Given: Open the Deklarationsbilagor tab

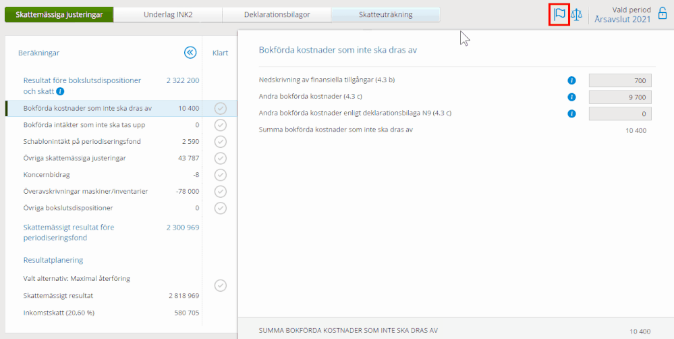Looking at the screenshot, I should point(277,14).
